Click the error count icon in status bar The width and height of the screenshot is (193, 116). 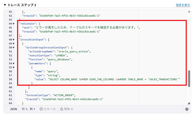pyautogui.click(x=41, y=109)
